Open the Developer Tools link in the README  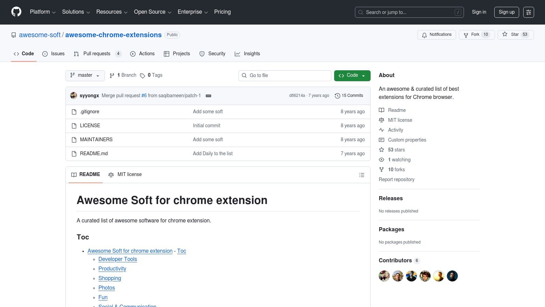118,259
